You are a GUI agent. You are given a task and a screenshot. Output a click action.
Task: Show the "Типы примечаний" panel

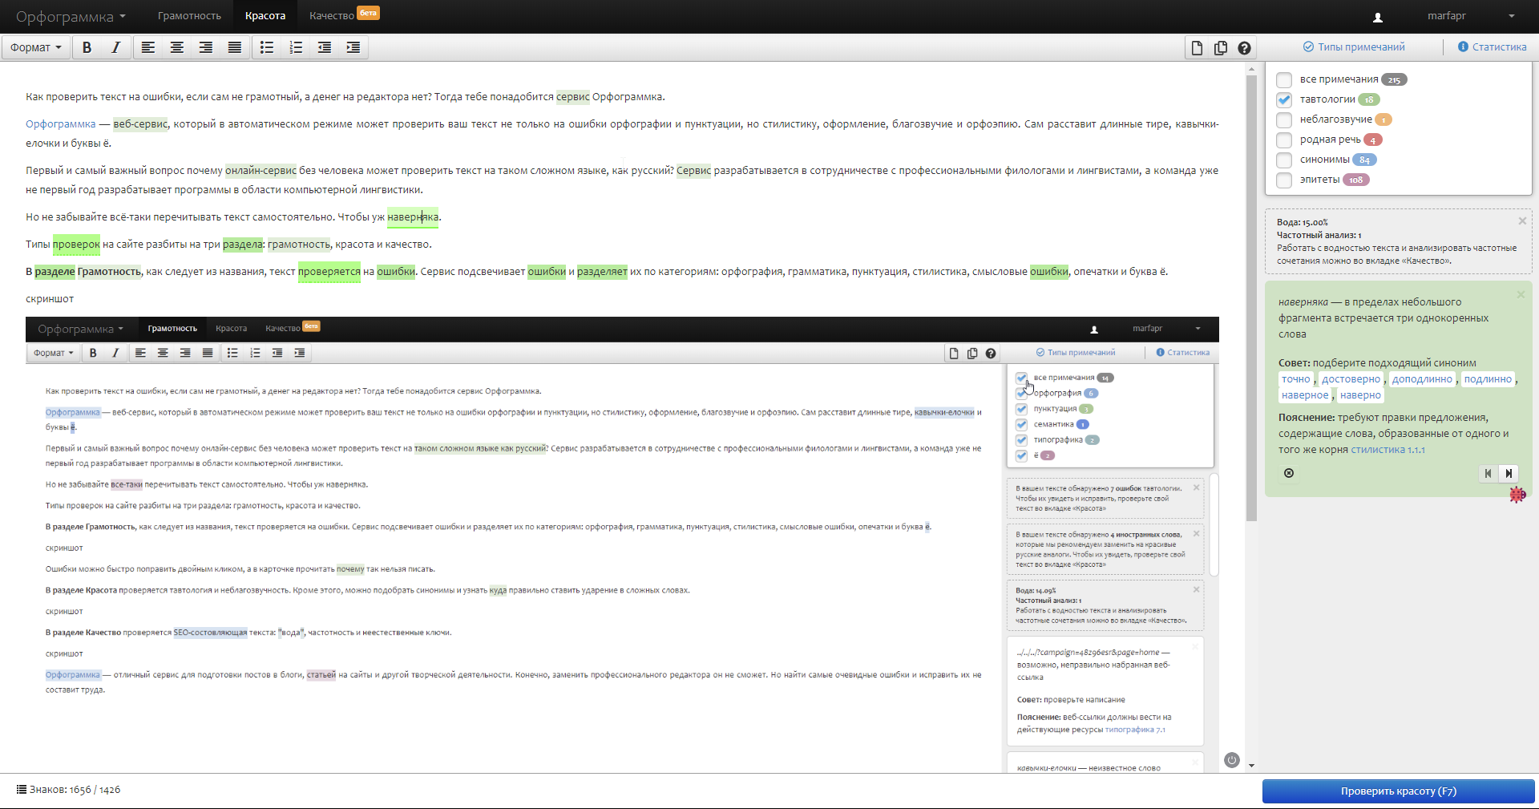1354,47
